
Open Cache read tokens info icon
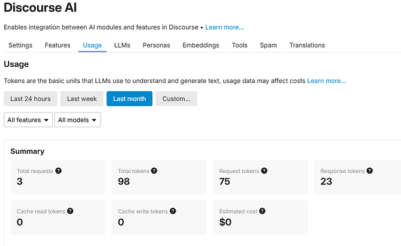[x=70, y=211]
